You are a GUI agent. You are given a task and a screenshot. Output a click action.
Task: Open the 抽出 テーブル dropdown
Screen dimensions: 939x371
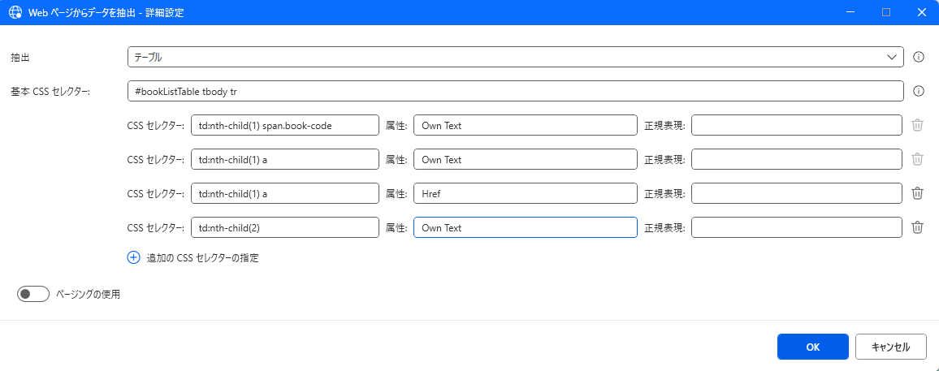[515, 57]
